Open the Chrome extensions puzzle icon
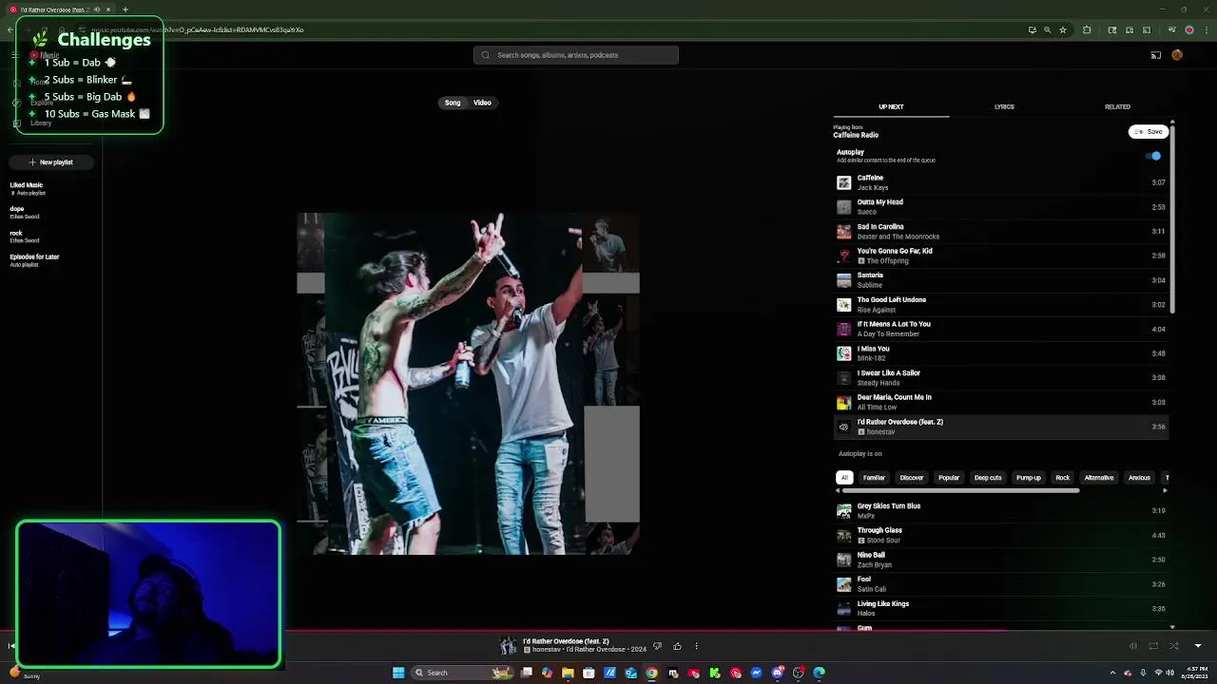This screenshot has height=684, width=1217. pos(1088,29)
